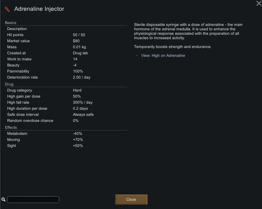Open the High on Adrenaline link
Image resolution: width=262 pixels, height=209 pixels.
(163, 55)
